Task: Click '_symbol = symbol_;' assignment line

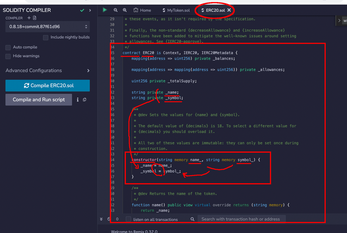Action: [161, 171]
